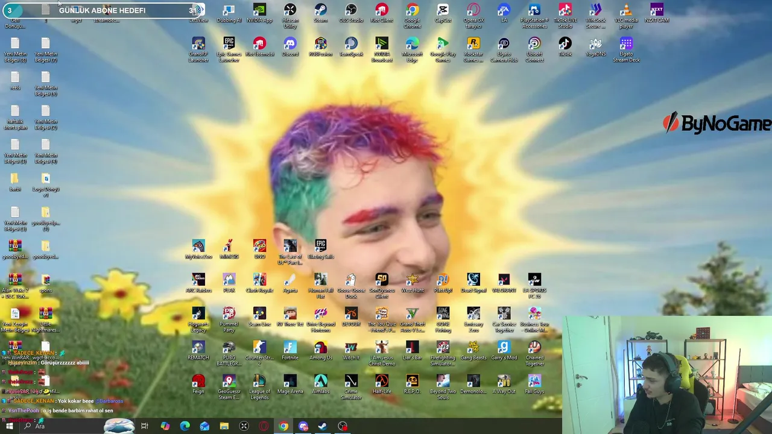Viewport: 772px width, 434px height.
Task: Select the Gang Beasts icon
Action: pyautogui.click(x=473, y=351)
